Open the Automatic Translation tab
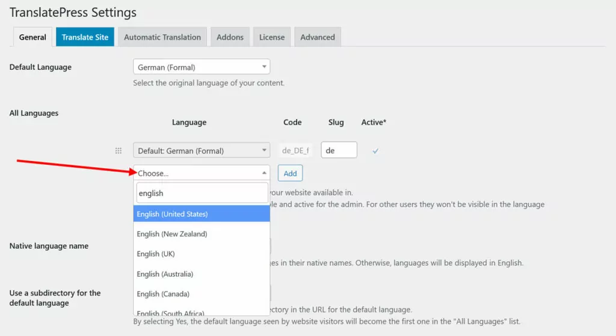This screenshot has width=616, height=336. (x=162, y=37)
